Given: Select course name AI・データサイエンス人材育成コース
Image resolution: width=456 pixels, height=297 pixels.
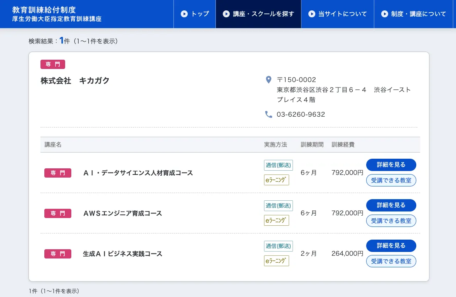Looking at the screenshot, I should [138, 173].
